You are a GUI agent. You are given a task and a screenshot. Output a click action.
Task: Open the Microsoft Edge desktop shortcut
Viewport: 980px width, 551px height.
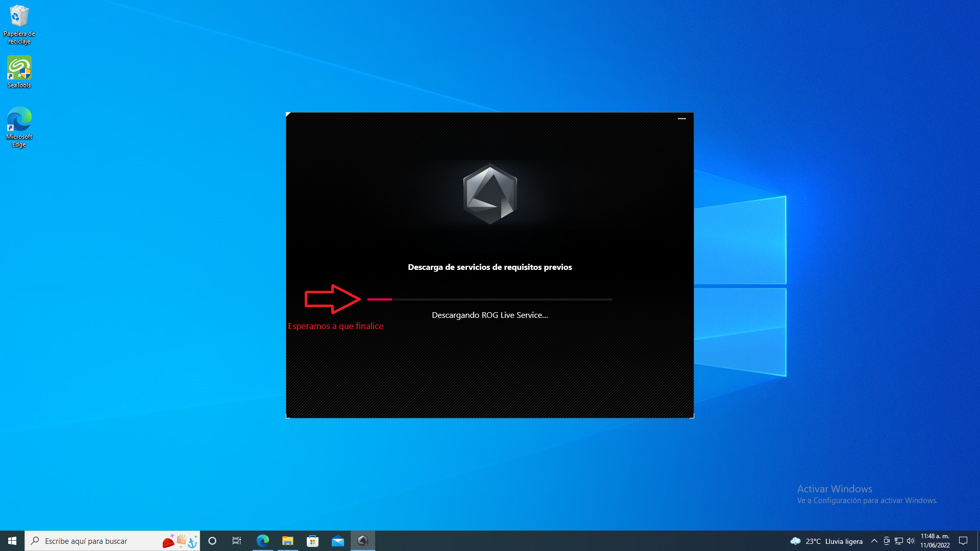tap(19, 127)
